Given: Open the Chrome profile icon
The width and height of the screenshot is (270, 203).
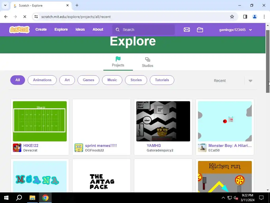Looking at the screenshot, I should (x=254, y=17).
